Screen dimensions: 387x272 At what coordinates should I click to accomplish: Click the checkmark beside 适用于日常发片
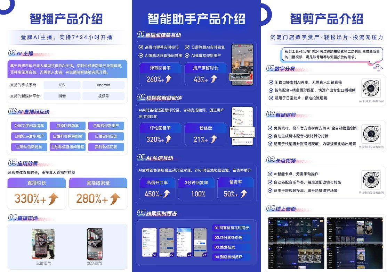271,98
